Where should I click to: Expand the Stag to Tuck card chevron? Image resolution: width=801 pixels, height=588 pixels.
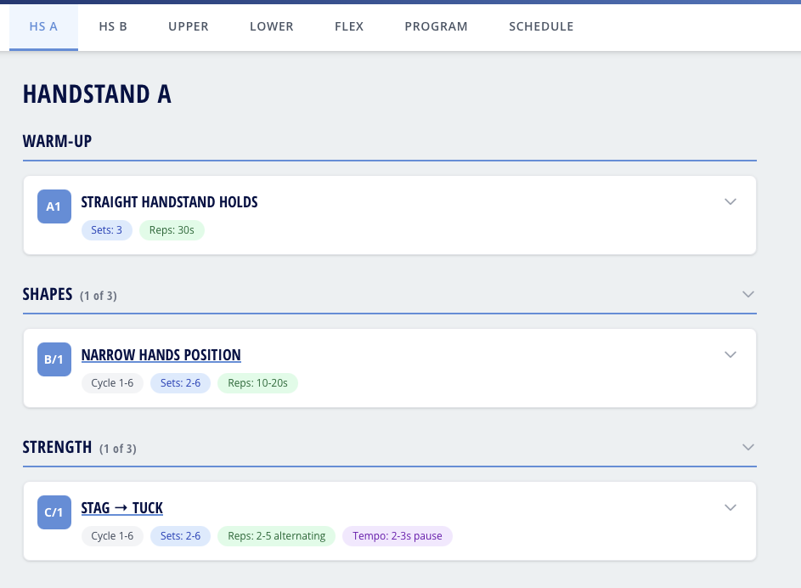click(730, 507)
